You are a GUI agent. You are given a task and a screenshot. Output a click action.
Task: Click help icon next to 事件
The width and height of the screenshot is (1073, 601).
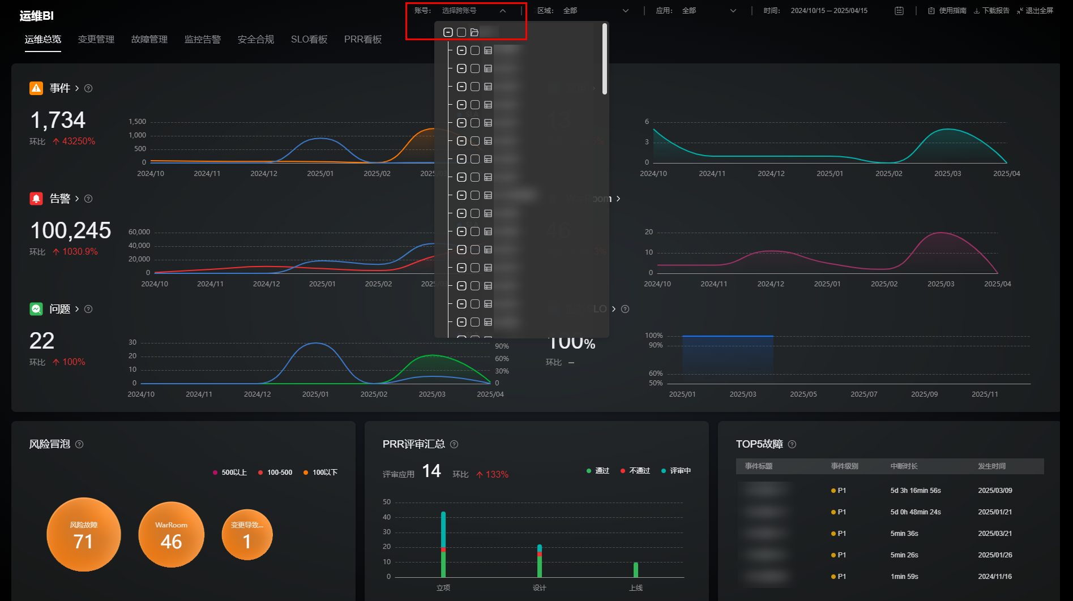(x=88, y=88)
